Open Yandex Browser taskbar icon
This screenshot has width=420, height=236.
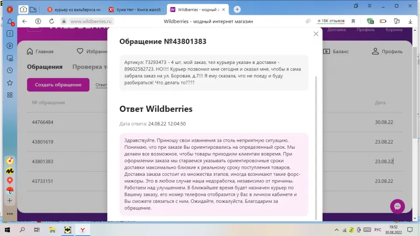click(x=83, y=230)
